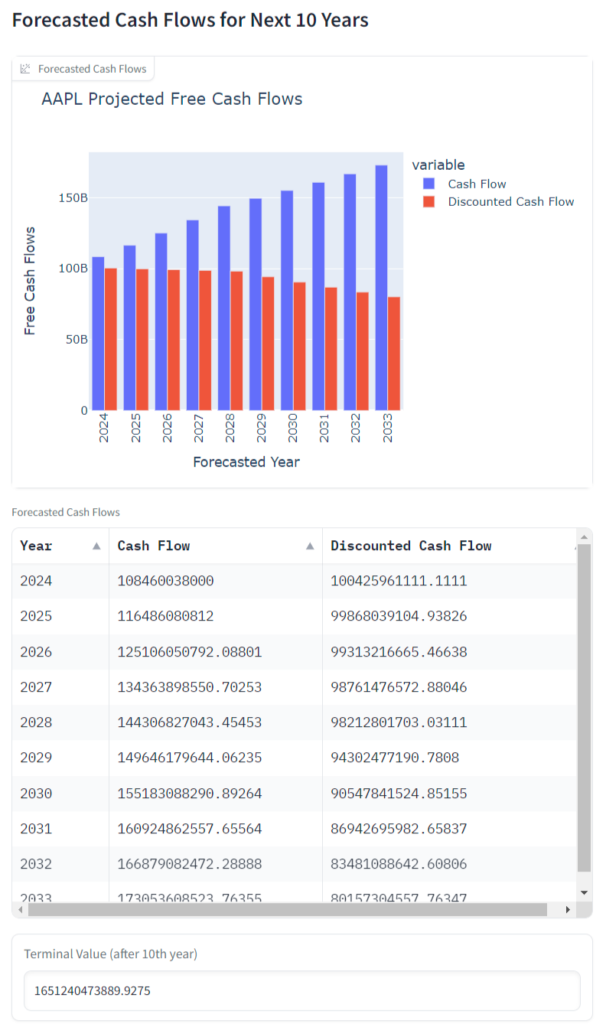Click the Terminal Value input field
The width and height of the screenshot is (606, 1027).
coord(302,991)
